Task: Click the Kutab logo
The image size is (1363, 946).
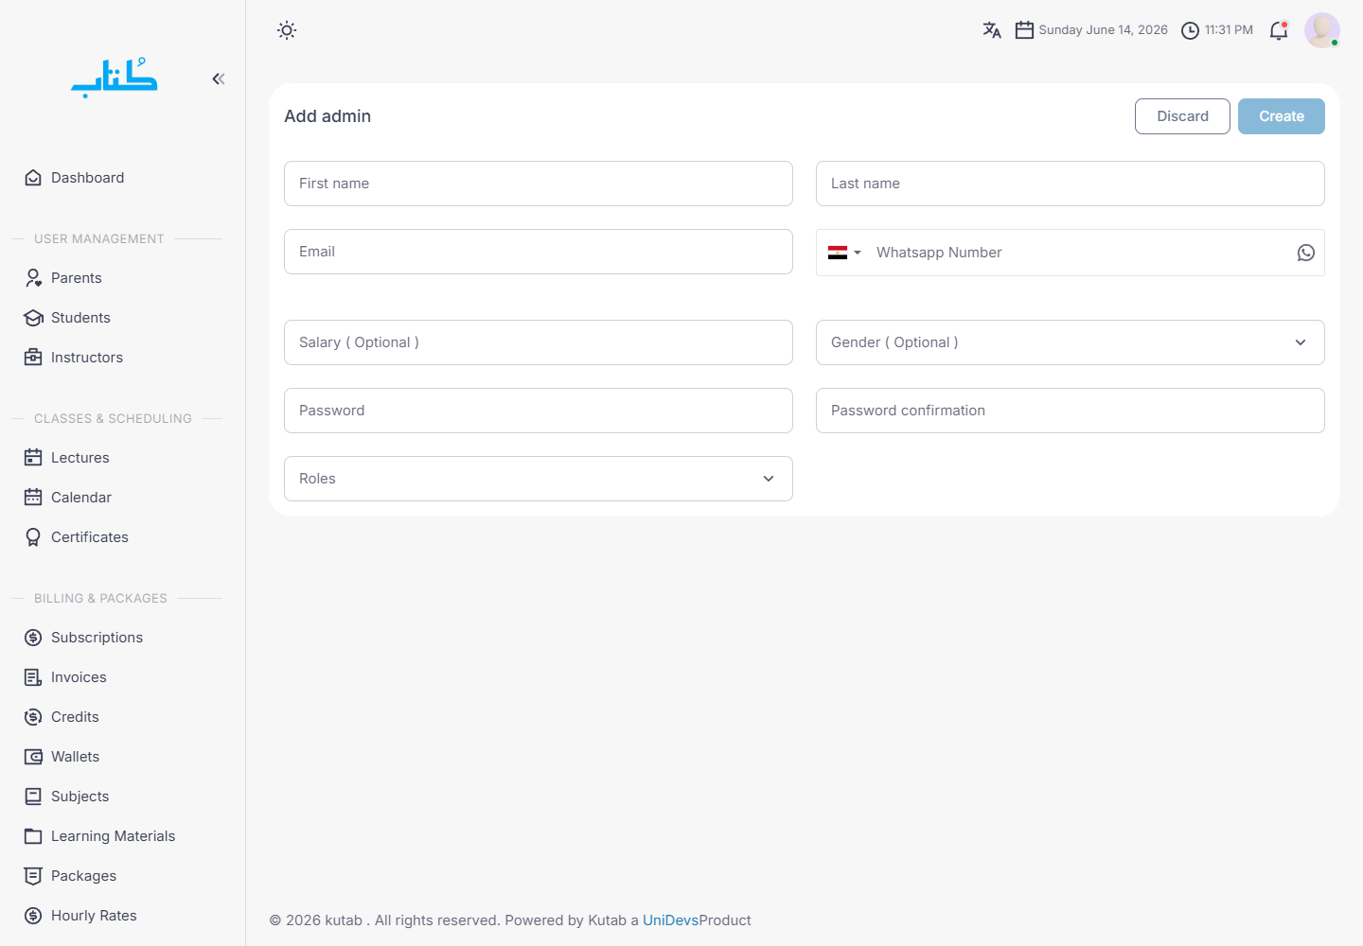Action: tap(115, 78)
